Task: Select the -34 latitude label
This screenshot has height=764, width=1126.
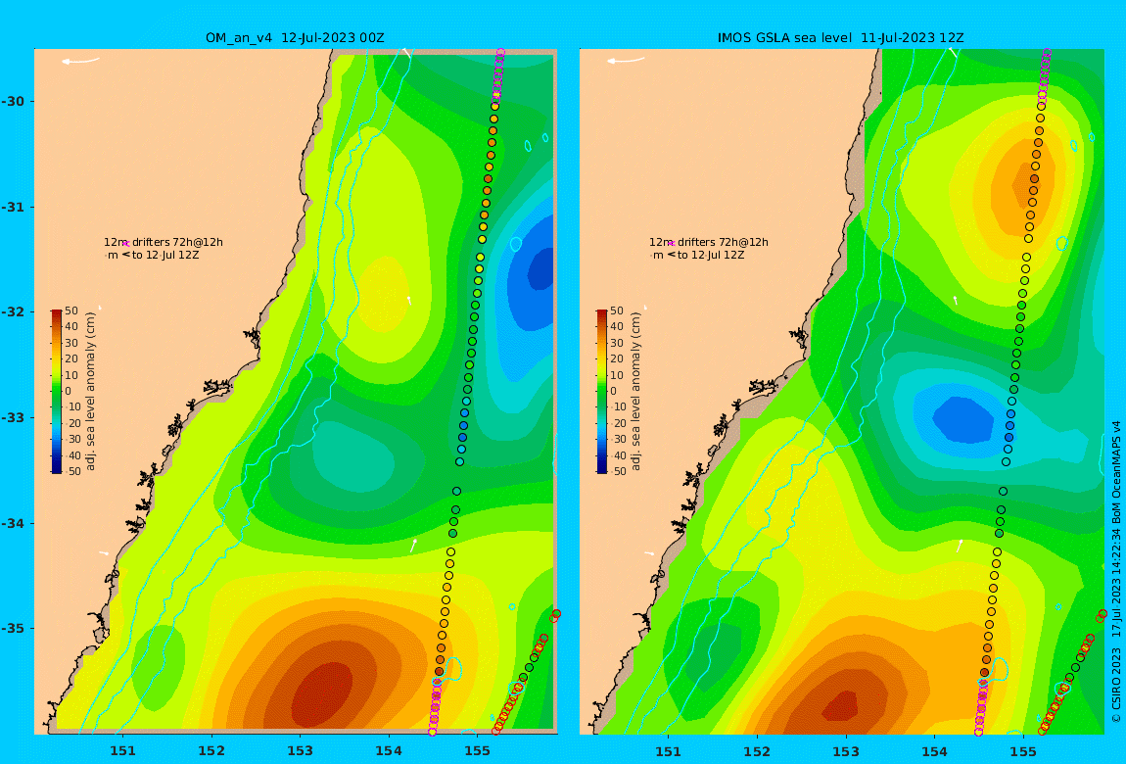Action: (x=13, y=523)
